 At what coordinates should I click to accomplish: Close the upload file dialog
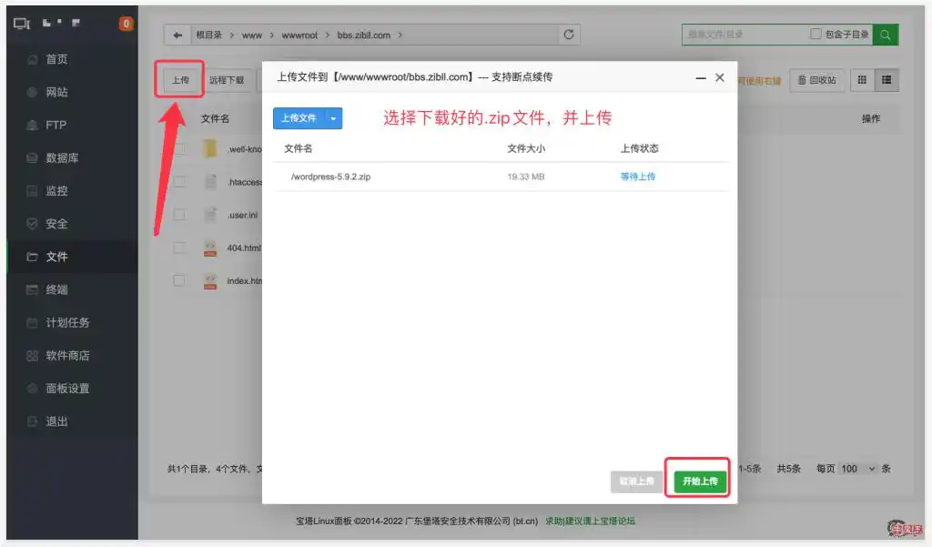point(720,78)
